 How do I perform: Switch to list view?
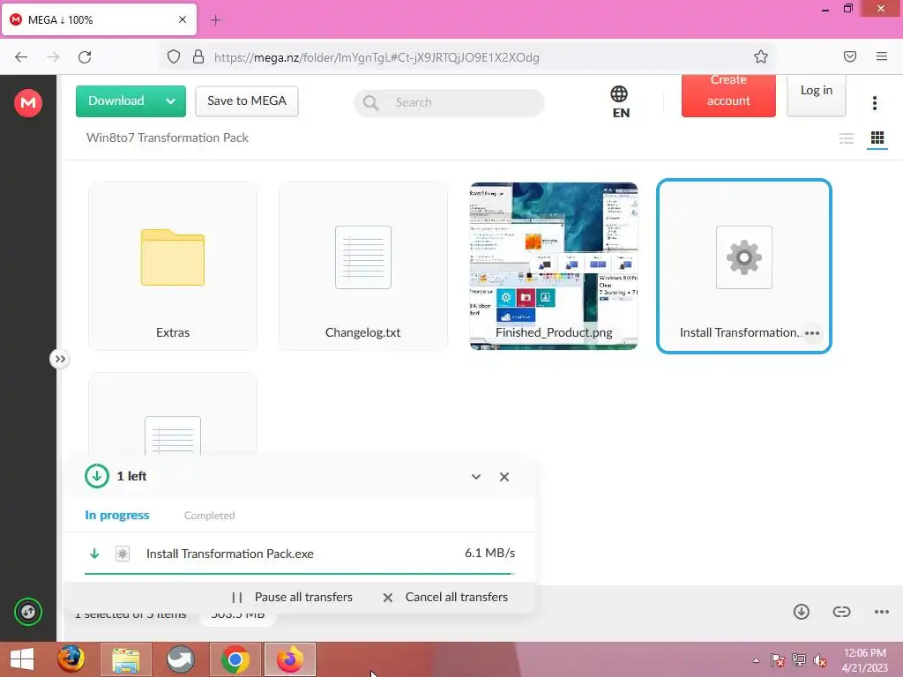pyautogui.click(x=846, y=138)
